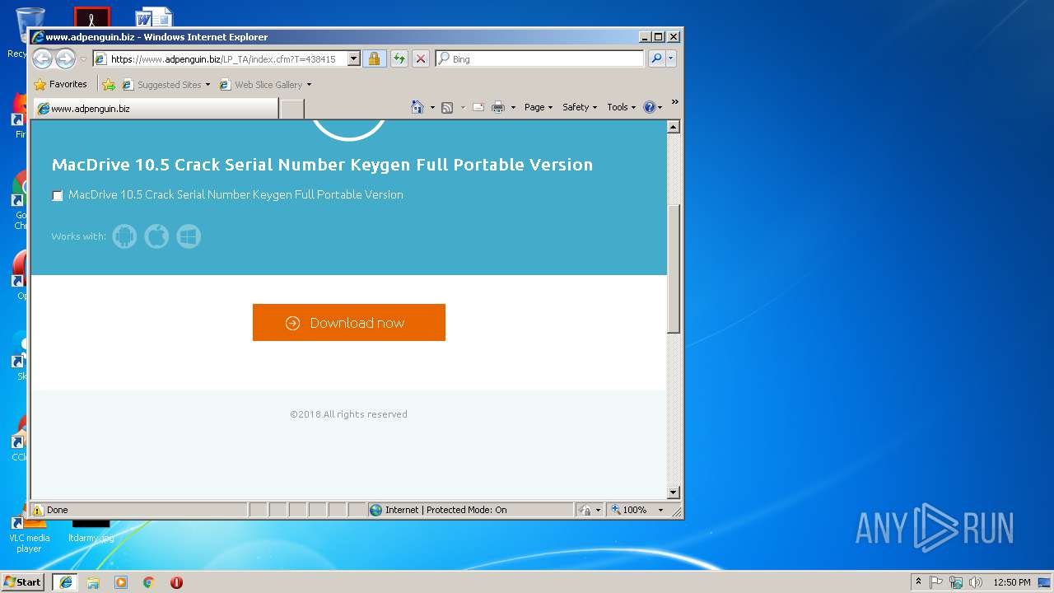Click the Start button
Viewport: 1054px width, 593px height.
point(23,581)
